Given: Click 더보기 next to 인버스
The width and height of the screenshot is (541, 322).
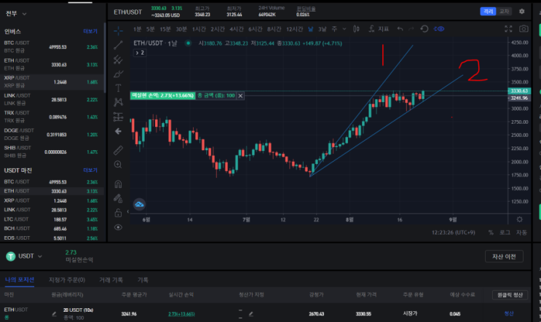Looking at the screenshot, I should tap(90, 31).
